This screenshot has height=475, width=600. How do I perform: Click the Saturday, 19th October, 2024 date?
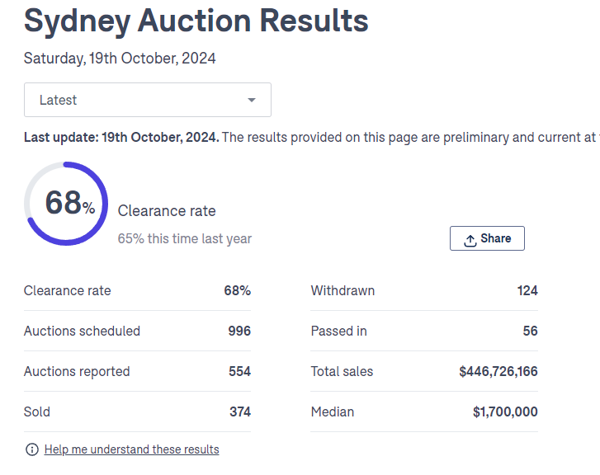point(120,59)
